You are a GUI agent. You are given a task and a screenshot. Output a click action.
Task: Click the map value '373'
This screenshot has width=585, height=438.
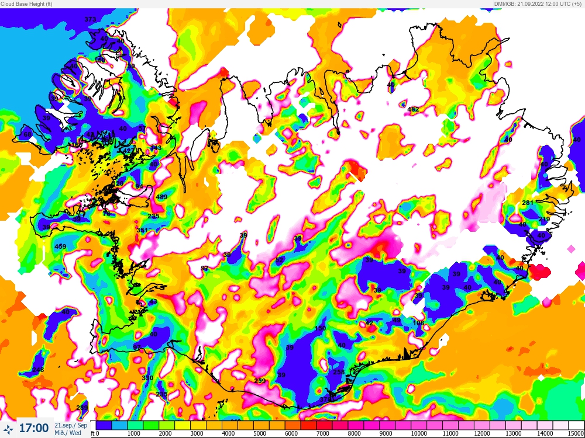click(90, 19)
